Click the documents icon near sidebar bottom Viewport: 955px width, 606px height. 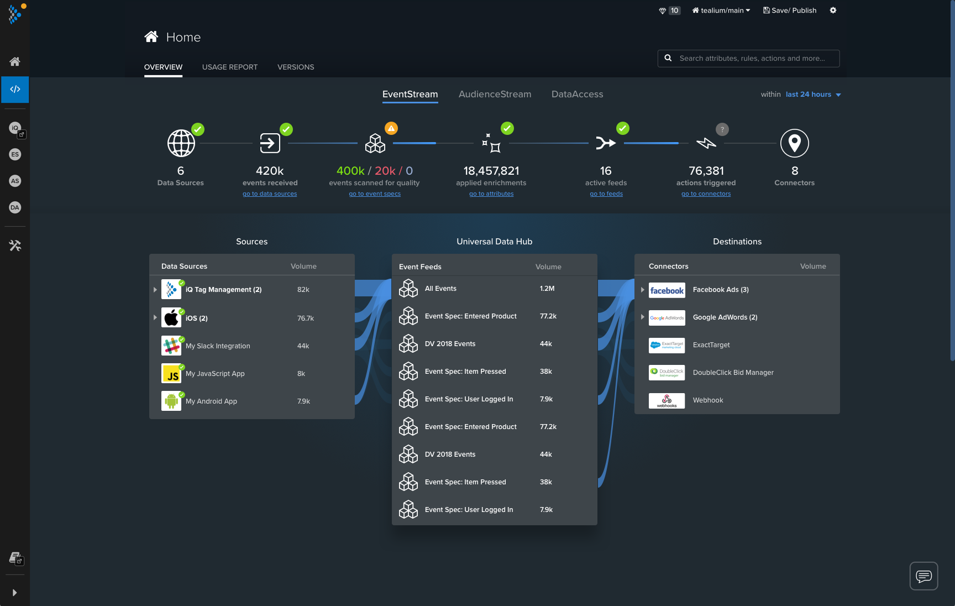tap(15, 558)
